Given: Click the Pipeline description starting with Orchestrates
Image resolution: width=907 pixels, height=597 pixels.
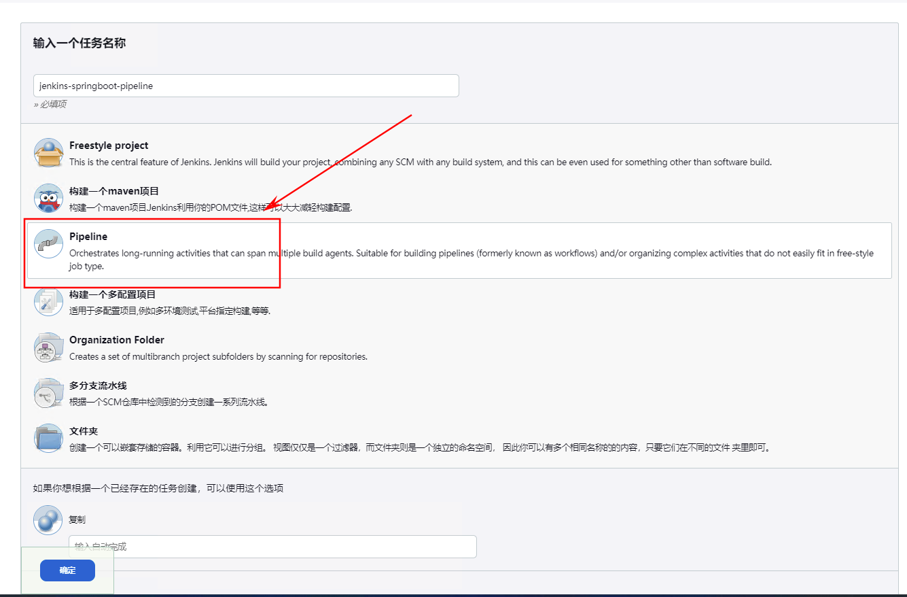Looking at the screenshot, I should pyautogui.click(x=472, y=260).
